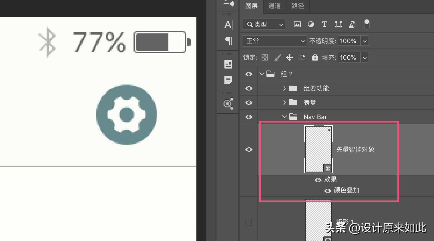The width and height of the screenshot is (434, 241).
Task: Expand the 表盘 group
Action: tap(284, 103)
